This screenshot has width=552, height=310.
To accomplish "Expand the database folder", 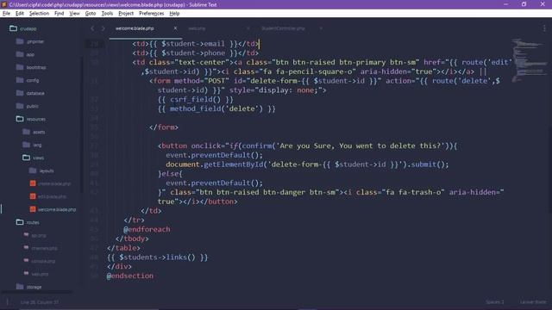I will click(x=35, y=94).
